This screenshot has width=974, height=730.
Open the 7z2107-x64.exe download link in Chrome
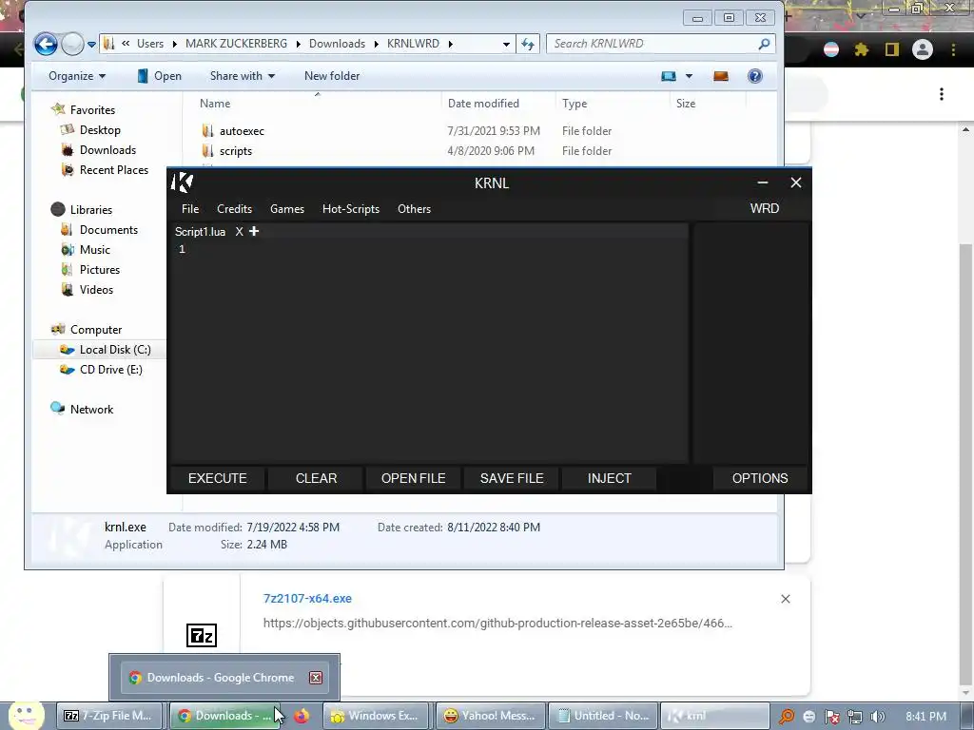(307, 599)
